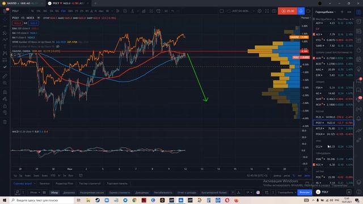Open Opera browser from the taskbar

click(x=227, y=200)
